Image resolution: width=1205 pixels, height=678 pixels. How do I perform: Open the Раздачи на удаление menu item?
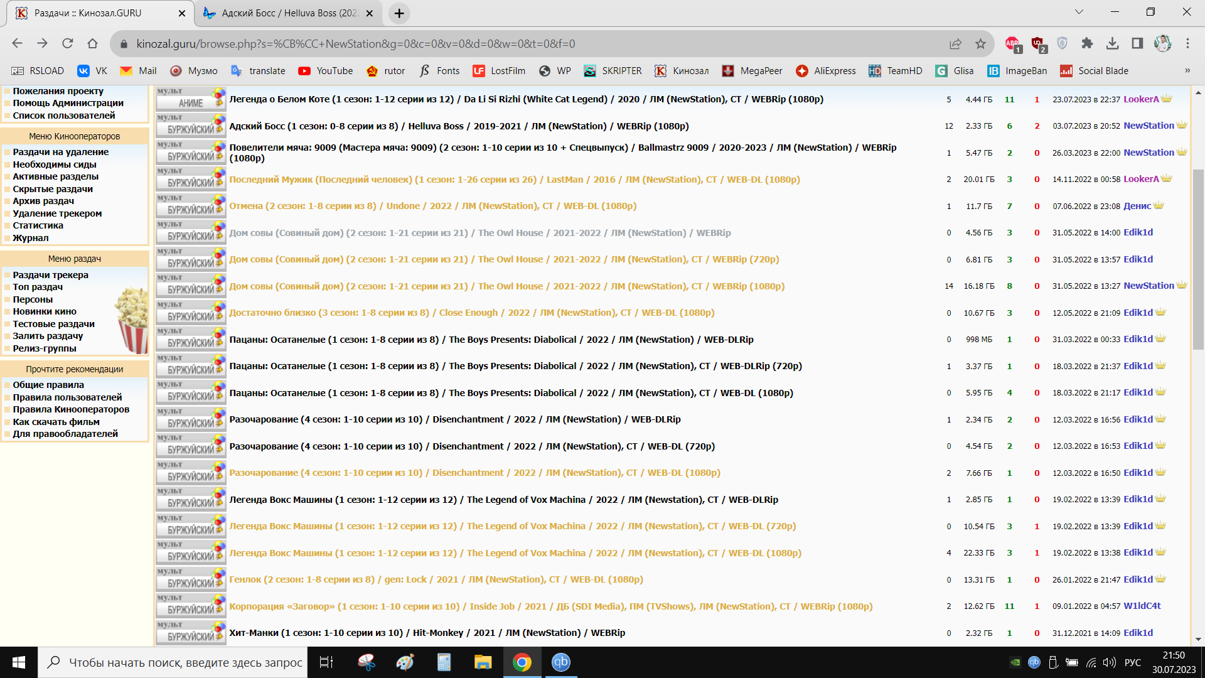click(x=61, y=152)
